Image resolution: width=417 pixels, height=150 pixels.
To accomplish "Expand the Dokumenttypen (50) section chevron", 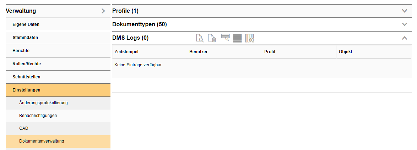I will (x=405, y=24).
